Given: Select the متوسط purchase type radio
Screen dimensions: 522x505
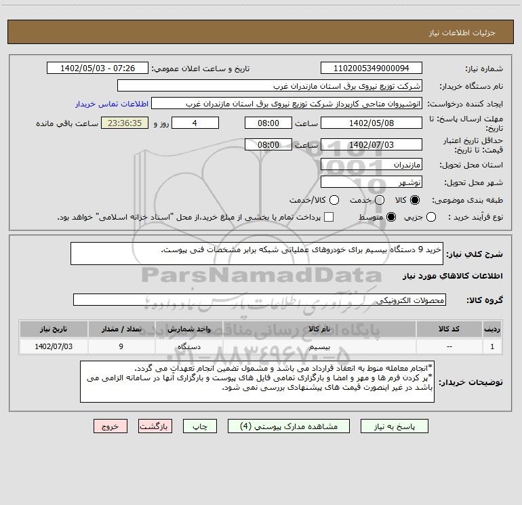Looking at the screenshot, I should [x=391, y=217].
